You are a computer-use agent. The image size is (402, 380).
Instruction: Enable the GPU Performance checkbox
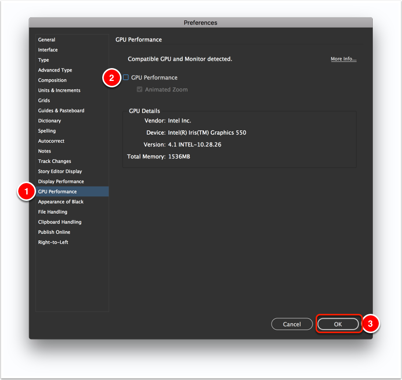coord(126,77)
